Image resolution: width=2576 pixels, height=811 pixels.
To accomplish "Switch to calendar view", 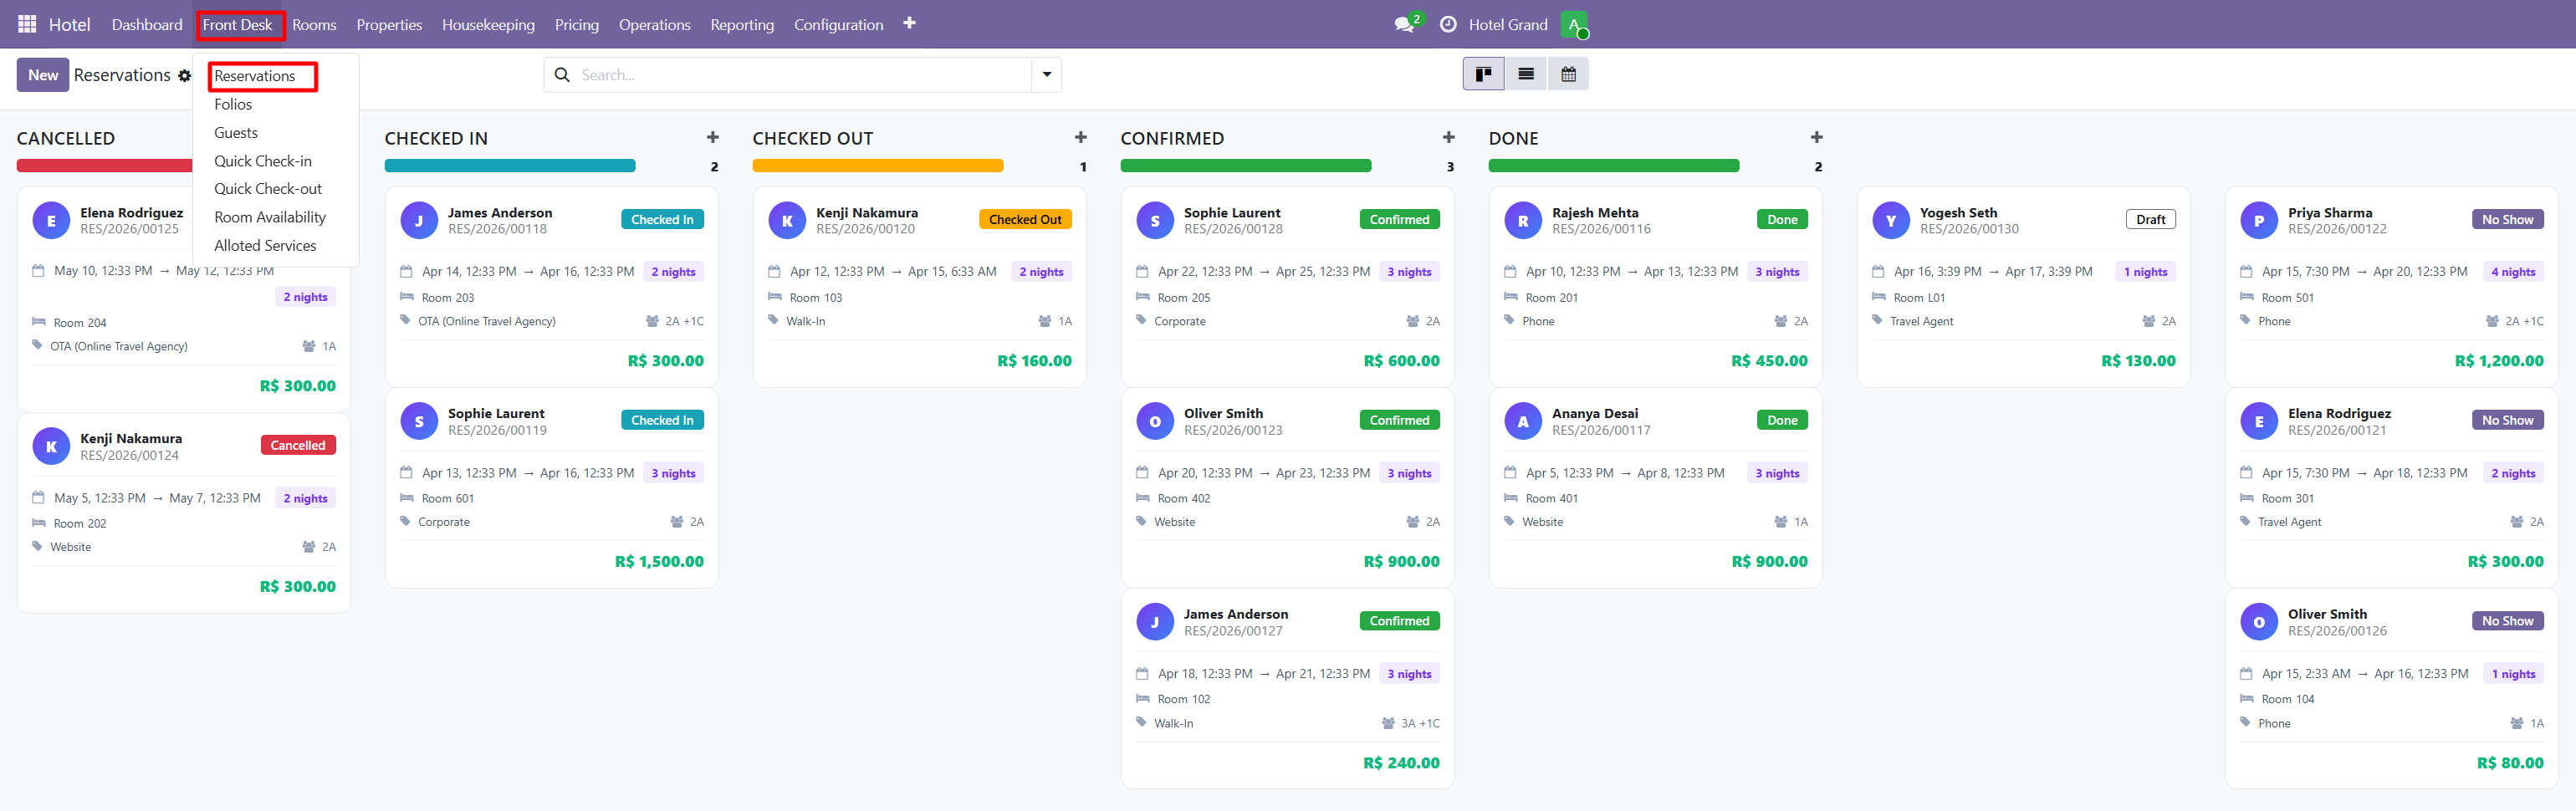I will coord(1568,73).
